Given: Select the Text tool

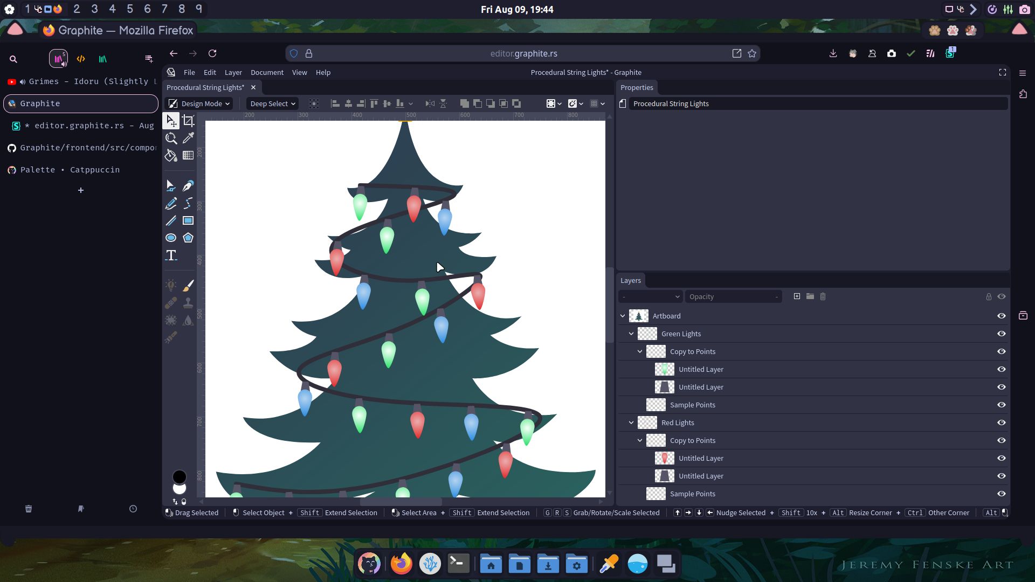Looking at the screenshot, I should [x=171, y=255].
